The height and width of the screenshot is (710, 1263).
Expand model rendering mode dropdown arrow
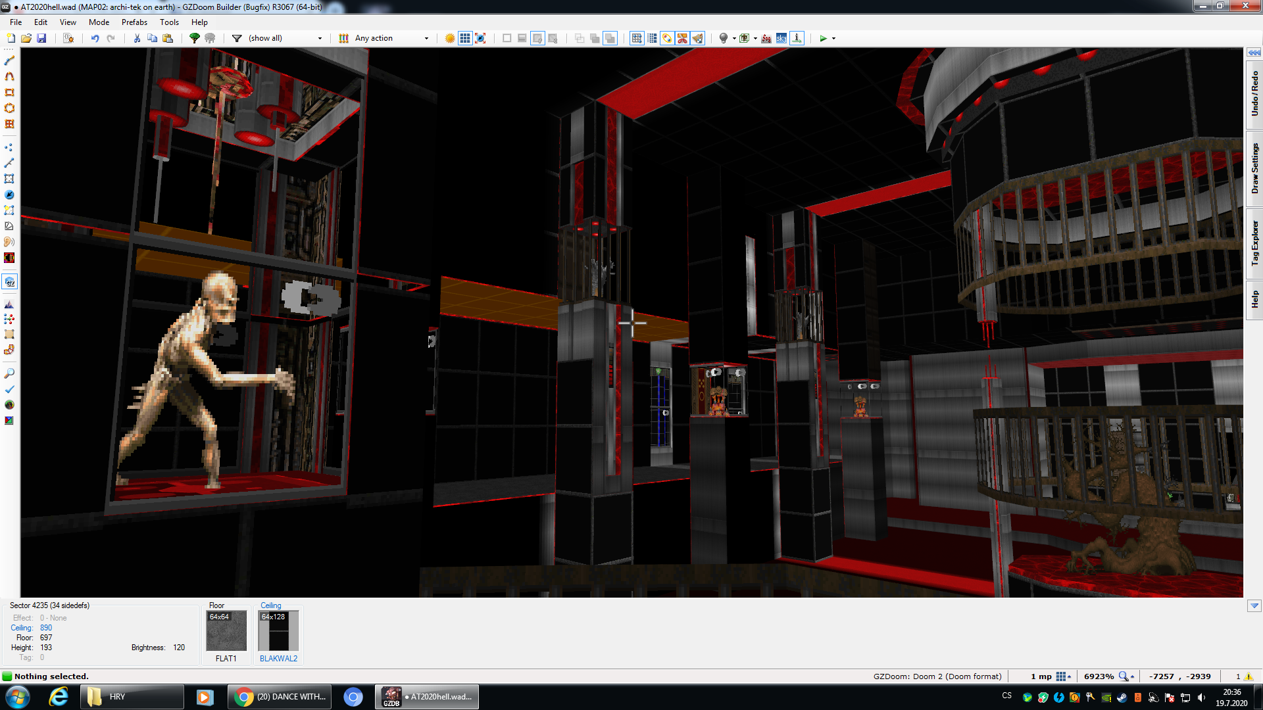755,38
